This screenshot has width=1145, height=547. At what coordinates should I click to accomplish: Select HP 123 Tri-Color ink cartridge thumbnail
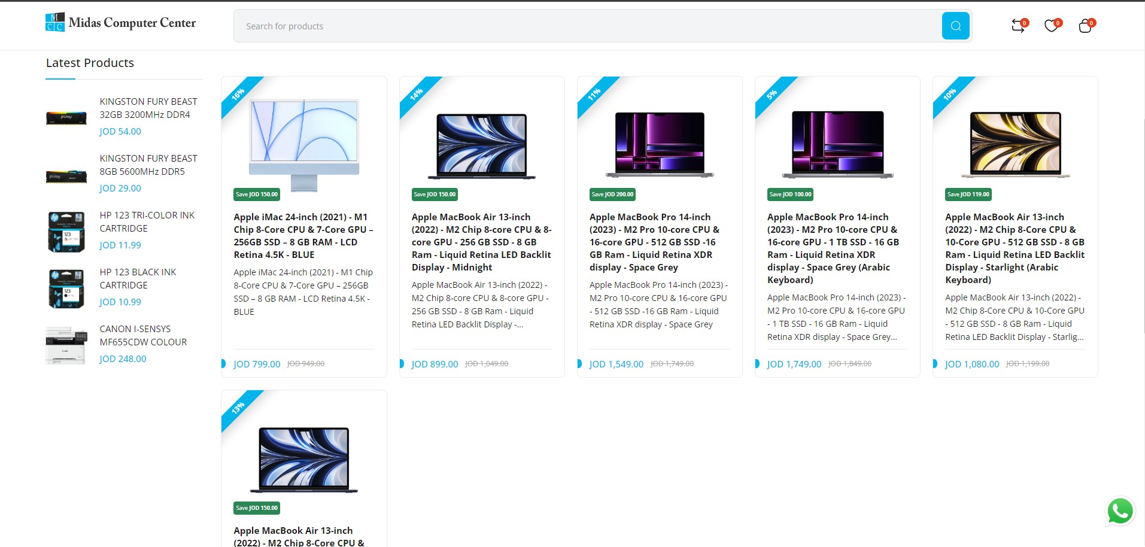66,232
